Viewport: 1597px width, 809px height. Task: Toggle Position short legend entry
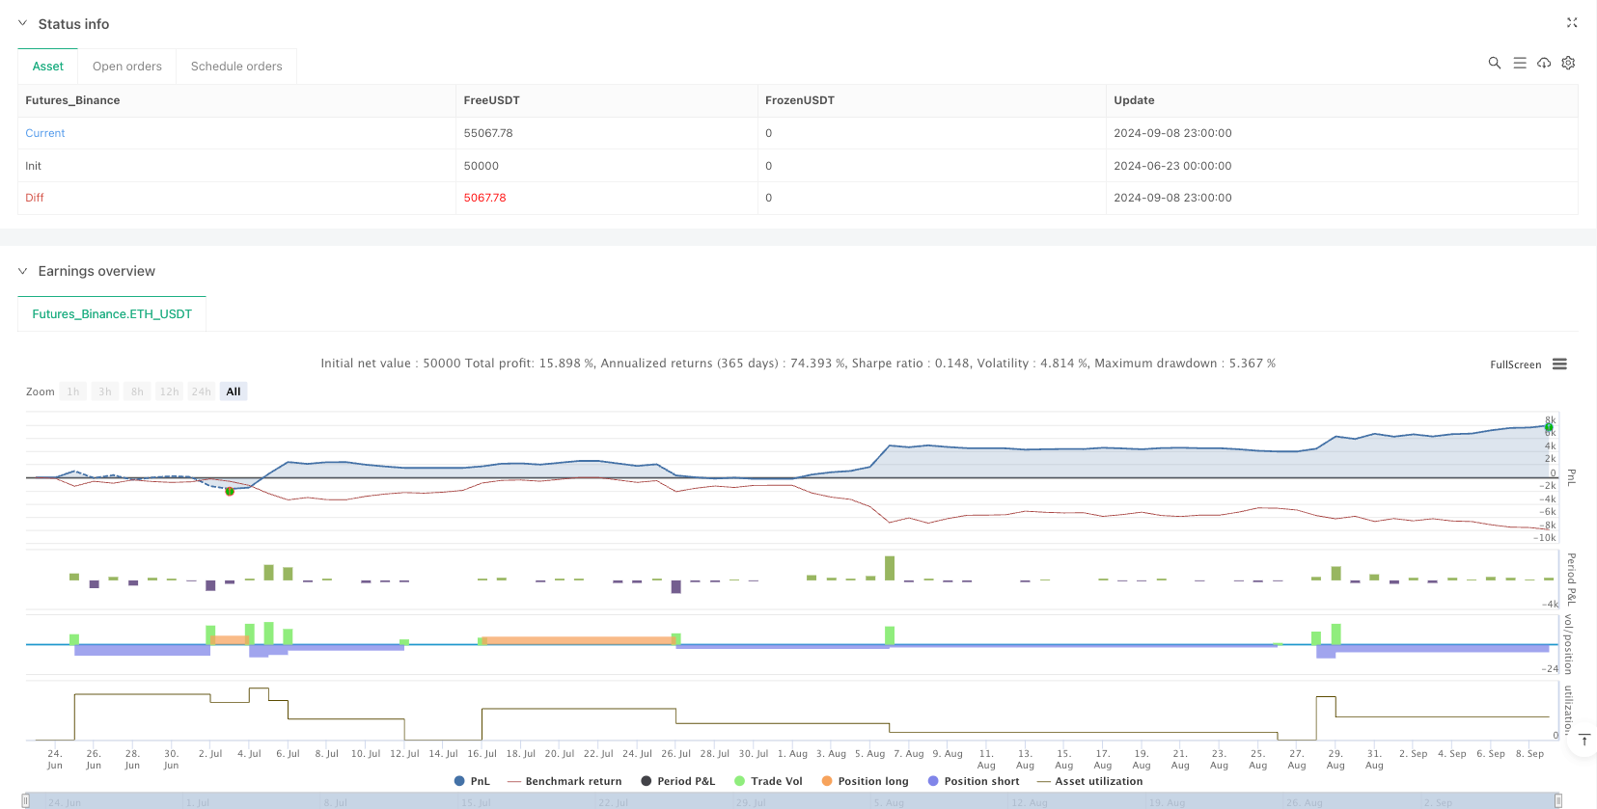[973, 781]
